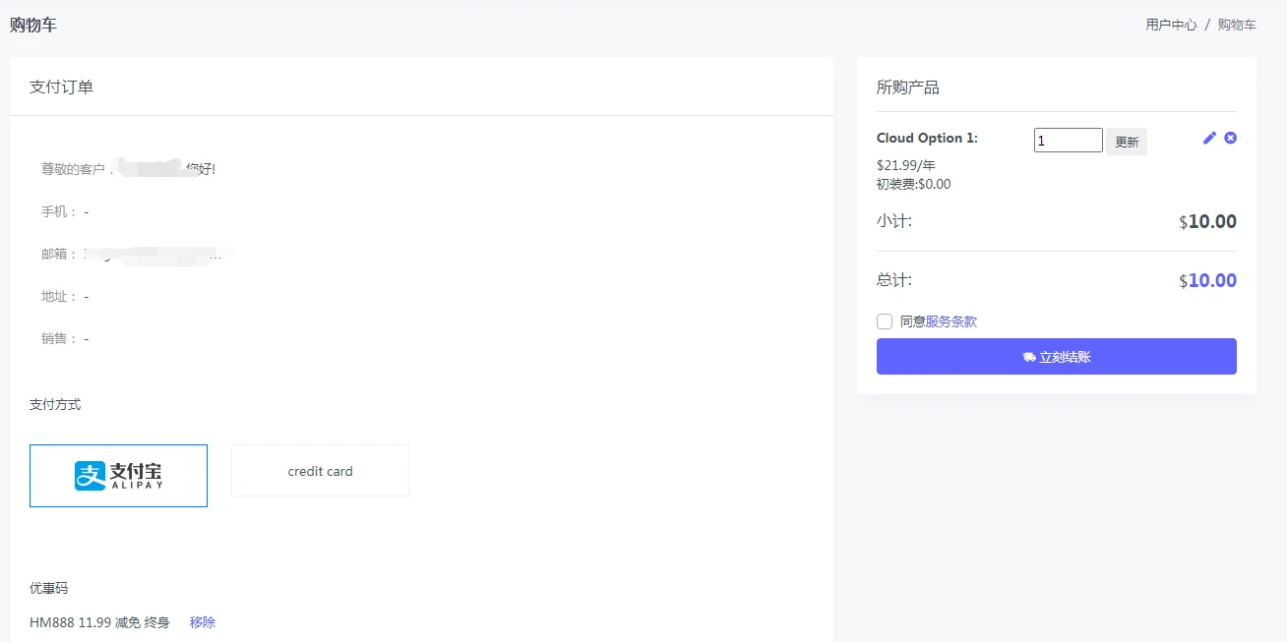The height and width of the screenshot is (642, 1287).
Task: Click the 尊敬的客户 greeting line
Action: click(x=128, y=168)
